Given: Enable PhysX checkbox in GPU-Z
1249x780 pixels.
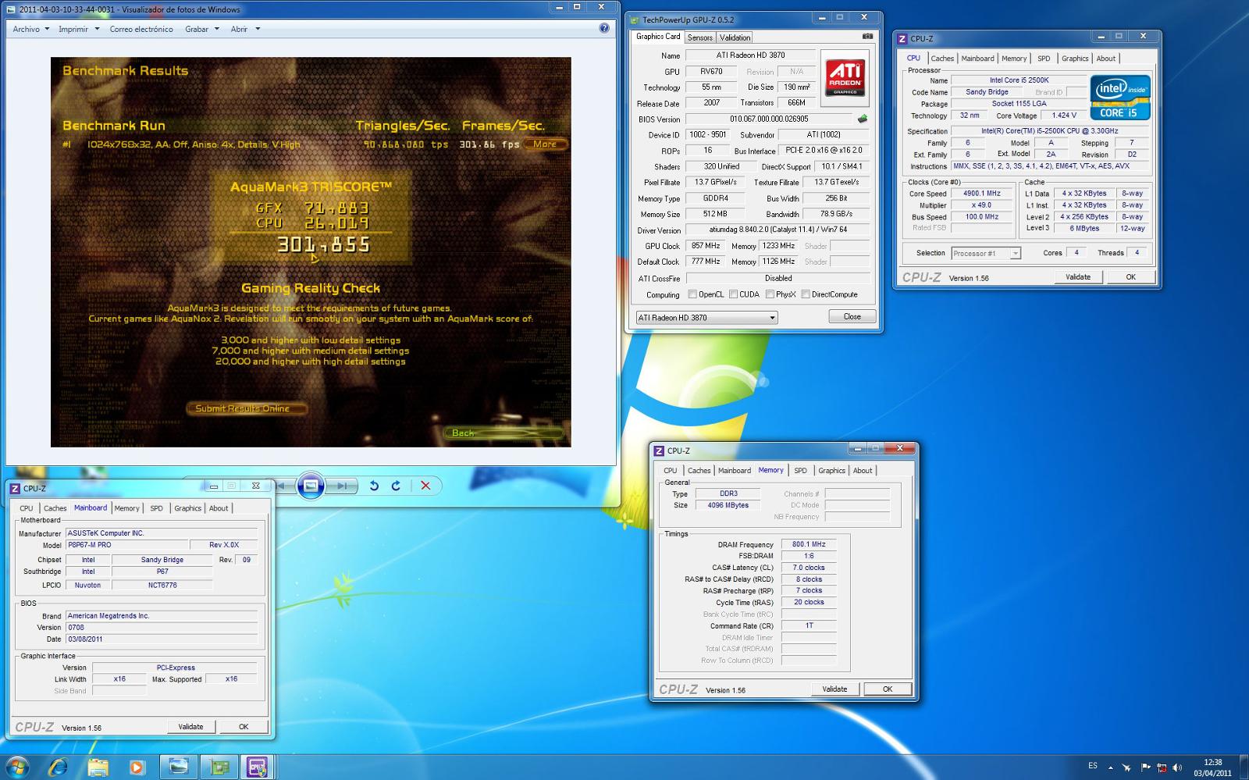Looking at the screenshot, I should point(770,294).
